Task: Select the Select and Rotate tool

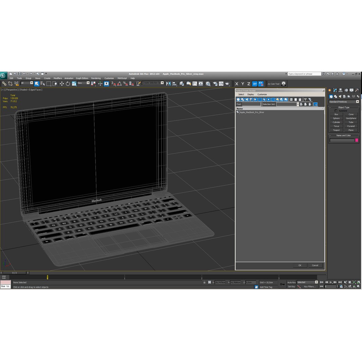Action: 68,83
